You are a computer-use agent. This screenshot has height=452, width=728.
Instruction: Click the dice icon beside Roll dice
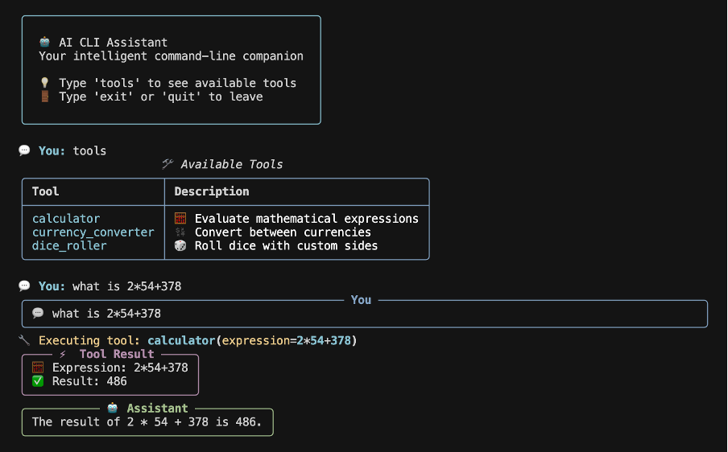pyautogui.click(x=180, y=245)
